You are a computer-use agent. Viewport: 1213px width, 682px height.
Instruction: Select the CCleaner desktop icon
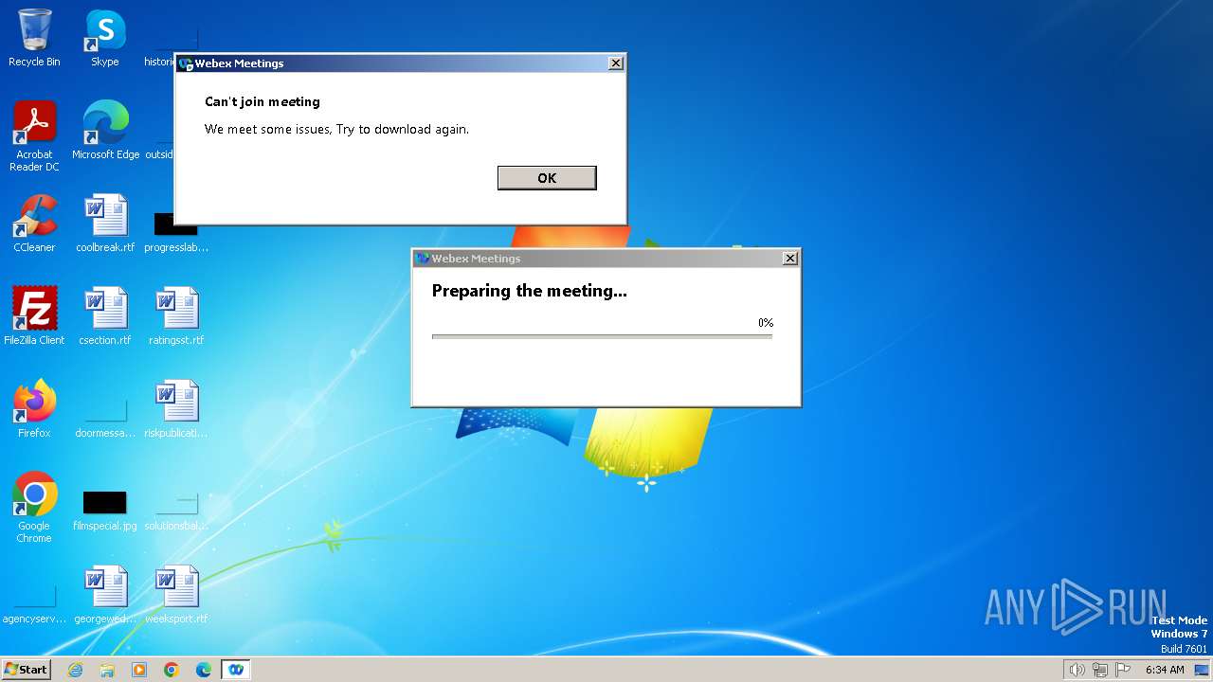34,224
